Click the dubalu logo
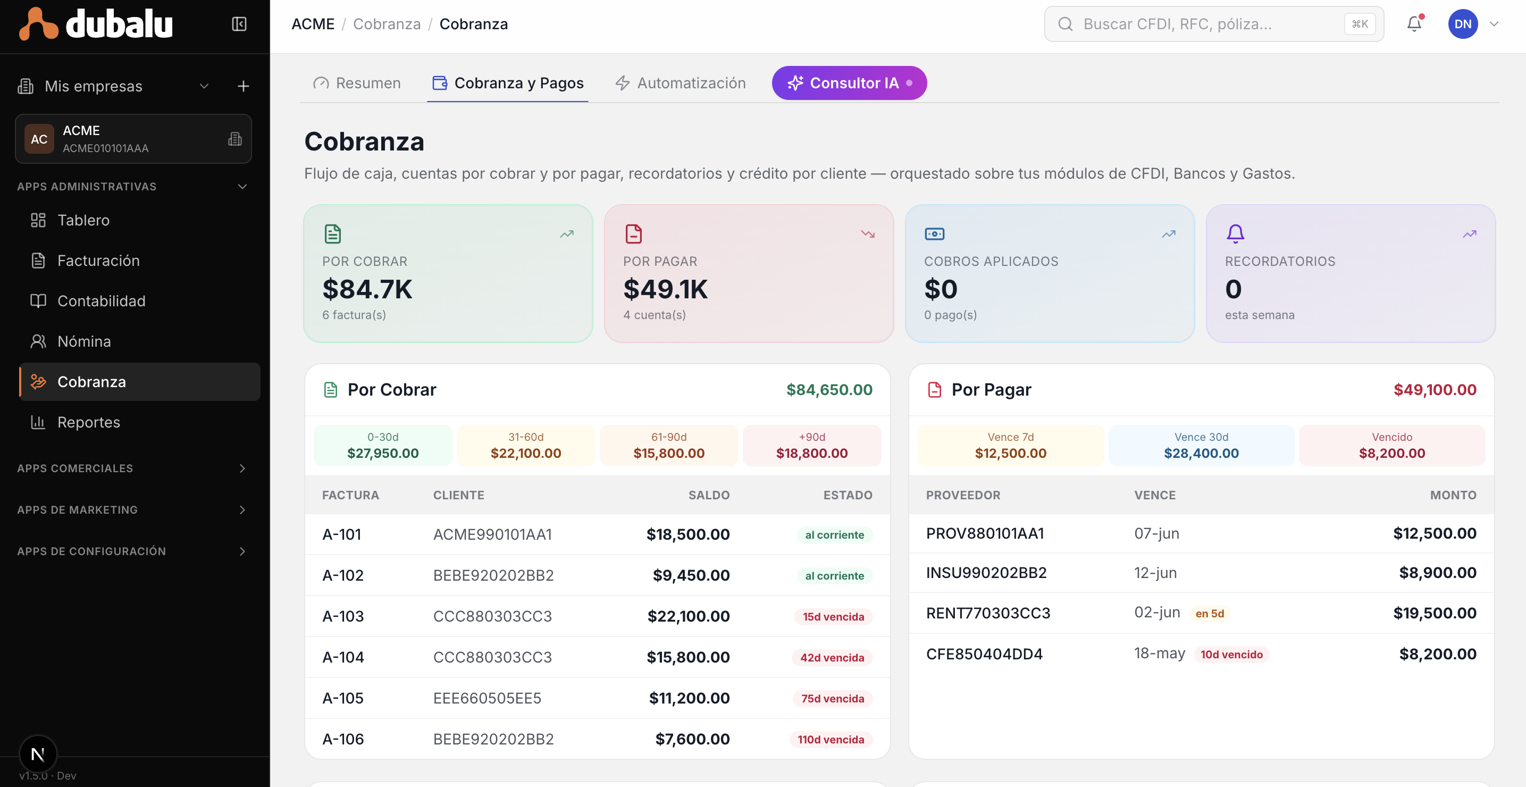 coord(96,24)
